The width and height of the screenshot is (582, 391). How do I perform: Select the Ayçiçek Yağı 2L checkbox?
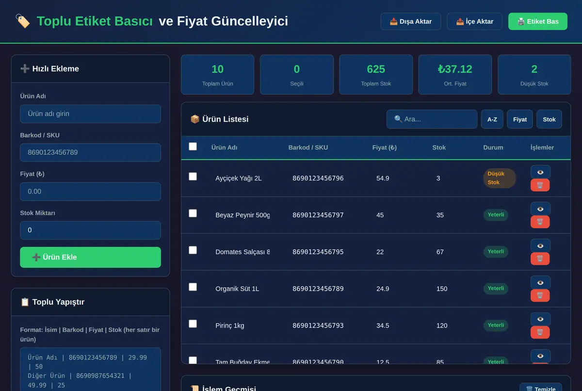tap(193, 176)
